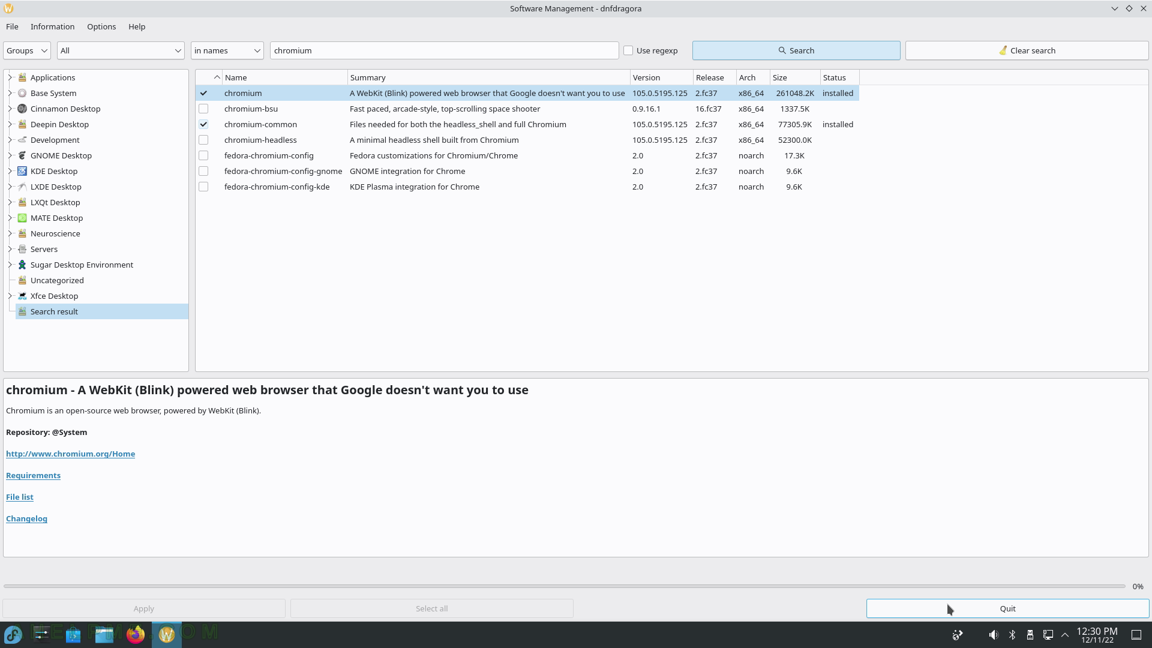Open the Help menu

tap(137, 26)
